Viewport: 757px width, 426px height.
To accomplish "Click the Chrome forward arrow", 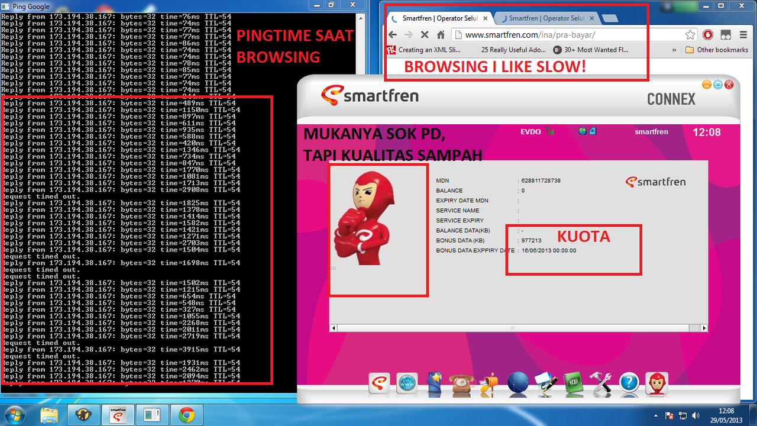I will pos(408,35).
